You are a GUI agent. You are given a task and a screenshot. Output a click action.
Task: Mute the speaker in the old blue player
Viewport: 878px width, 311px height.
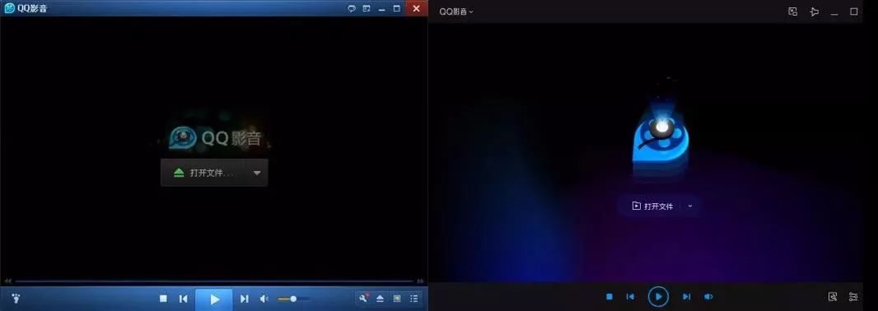coord(264,299)
